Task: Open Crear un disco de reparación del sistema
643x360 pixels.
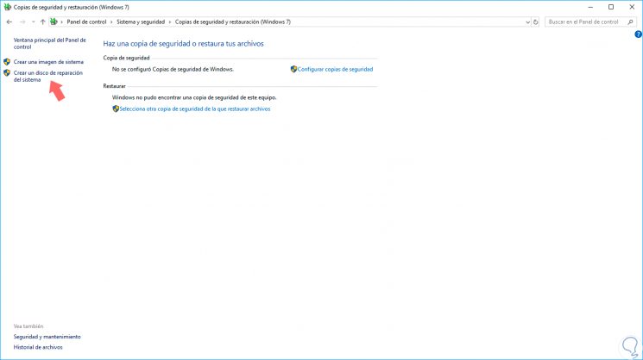Action: 48,76
